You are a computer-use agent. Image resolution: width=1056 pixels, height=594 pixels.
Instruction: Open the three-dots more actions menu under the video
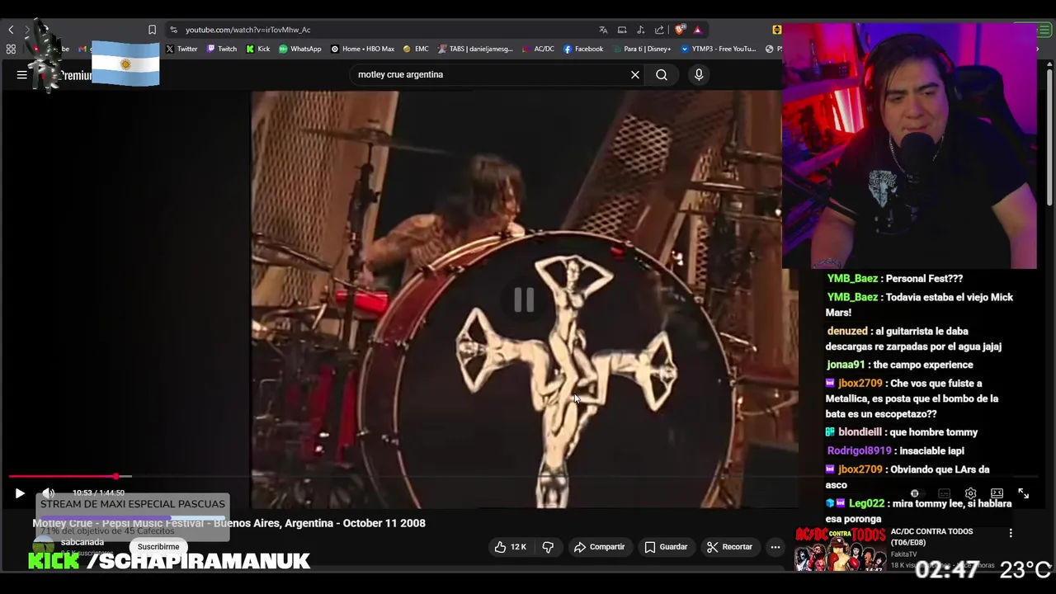775,547
